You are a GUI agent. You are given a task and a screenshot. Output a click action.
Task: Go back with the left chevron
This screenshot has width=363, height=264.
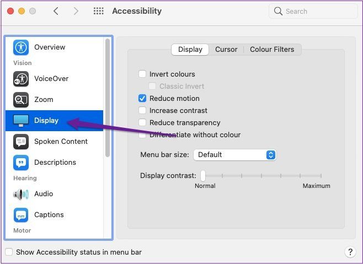click(x=56, y=11)
